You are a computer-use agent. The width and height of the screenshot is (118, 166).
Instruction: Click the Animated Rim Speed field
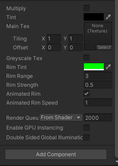coord(98,103)
